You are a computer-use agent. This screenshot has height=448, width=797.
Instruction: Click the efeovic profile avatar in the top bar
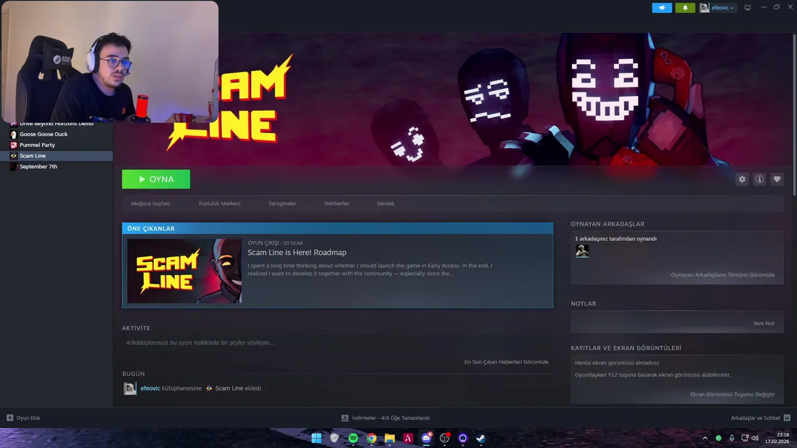pos(704,8)
